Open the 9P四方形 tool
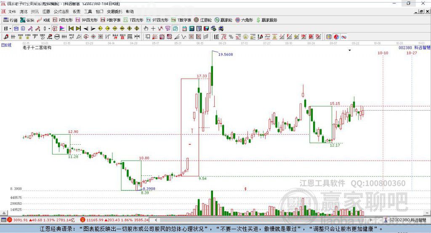Image resolution: width=431 pixels, height=233 pixels. (87, 20)
